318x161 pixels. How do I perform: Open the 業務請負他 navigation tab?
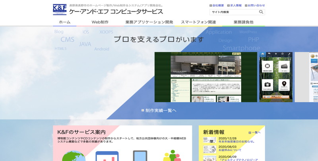[243, 22]
